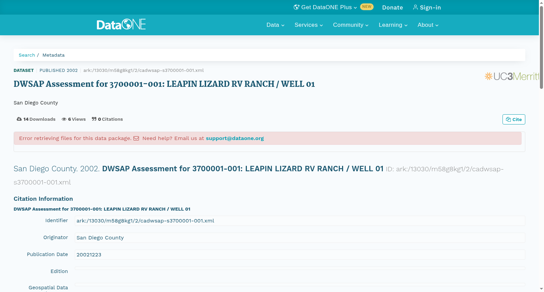This screenshot has width=544, height=292.
Task: Go to the Search breadcrumb
Action: [27, 55]
